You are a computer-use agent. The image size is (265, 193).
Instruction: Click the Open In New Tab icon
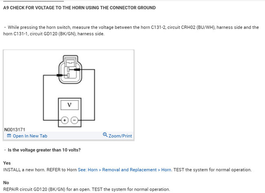pyautogui.click(x=9, y=136)
